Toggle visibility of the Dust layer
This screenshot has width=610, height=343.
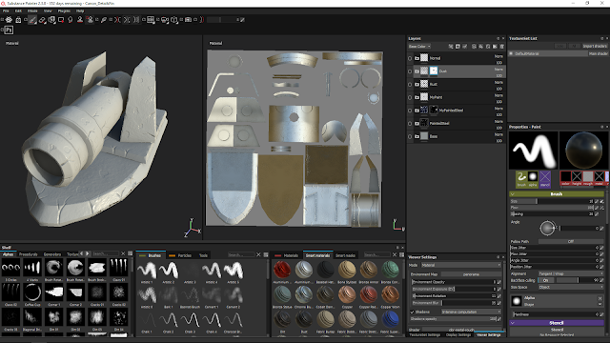point(410,71)
